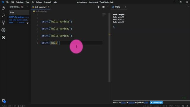Viewport: 190px width, 107px height.
Task: Open View menu
Action: [x=27, y=2]
